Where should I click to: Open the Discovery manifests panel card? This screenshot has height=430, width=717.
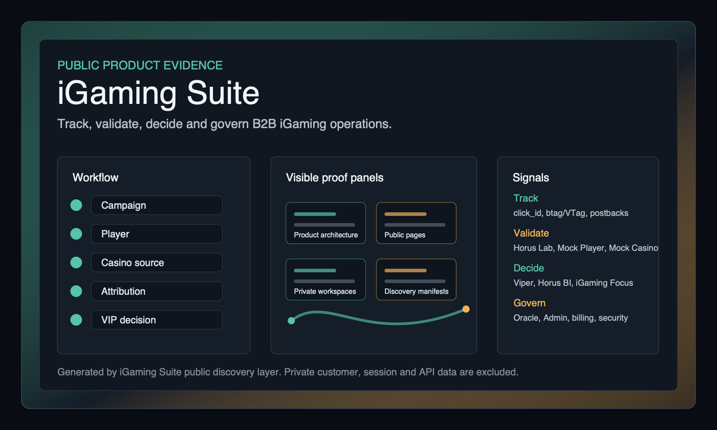[416, 279]
